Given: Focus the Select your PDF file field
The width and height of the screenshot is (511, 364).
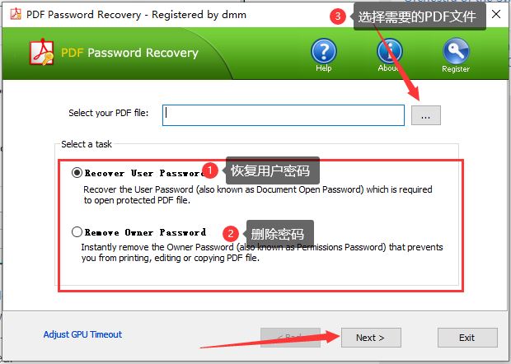Looking at the screenshot, I should click(x=284, y=115).
